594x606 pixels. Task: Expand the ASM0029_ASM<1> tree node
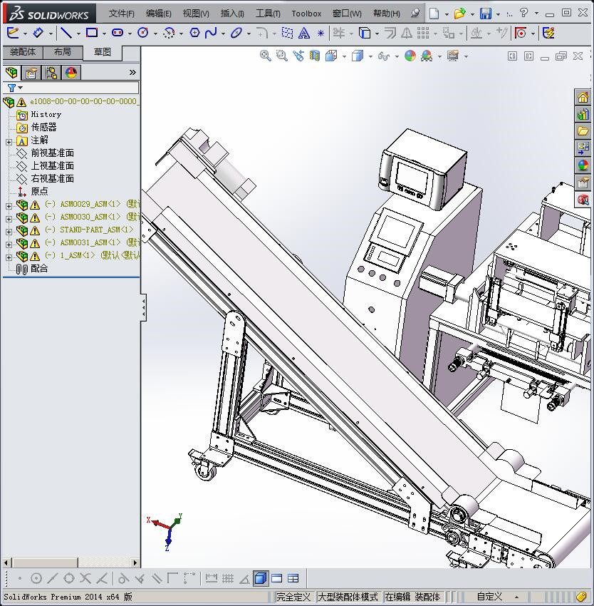click(9, 205)
